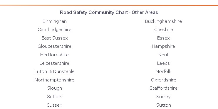The image size is (218, 109).
Task: Choose the East Sussex link
Action: (x=55, y=38)
